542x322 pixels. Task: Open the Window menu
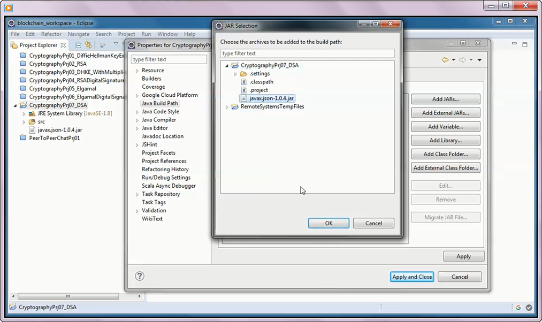[x=167, y=34]
